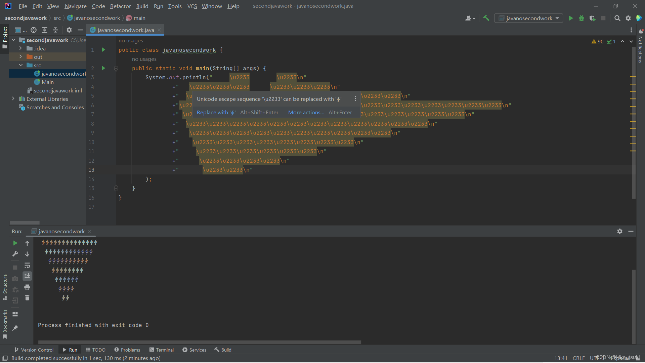
Task: Switch to the Terminal tool tab
Action: coord(162,350)
